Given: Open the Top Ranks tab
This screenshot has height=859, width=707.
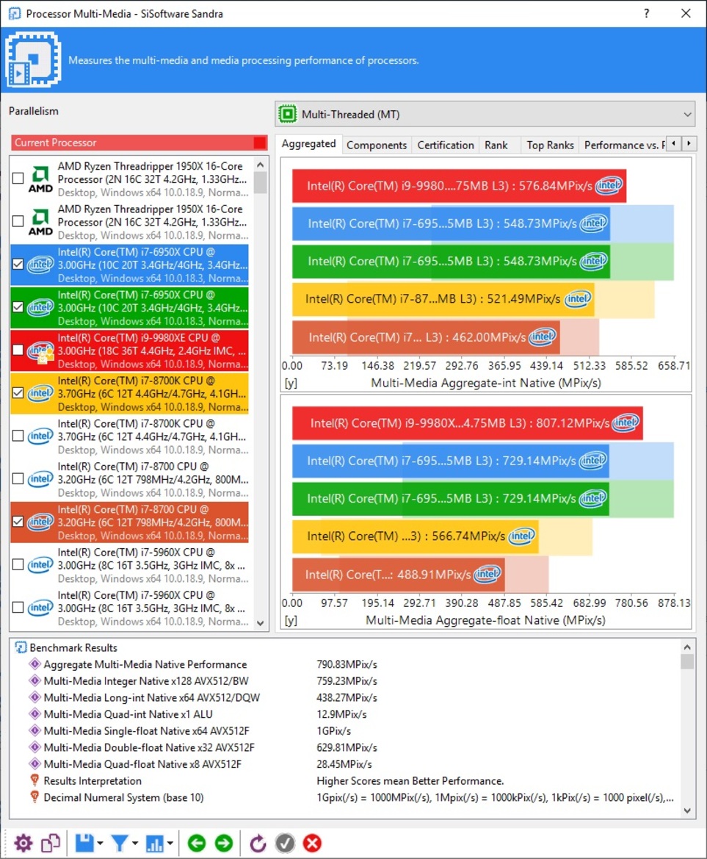Looking at the screenshot, I should pos(550,145).
